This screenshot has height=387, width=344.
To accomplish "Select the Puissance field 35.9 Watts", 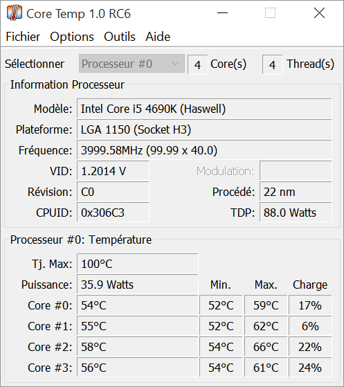I will (138, 285).
